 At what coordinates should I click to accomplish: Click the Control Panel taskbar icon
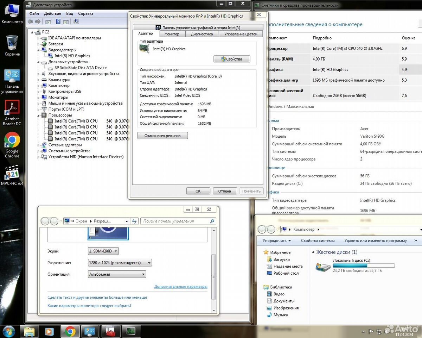90,331
